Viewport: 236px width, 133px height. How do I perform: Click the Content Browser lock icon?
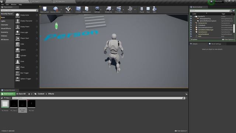(187, 94)
